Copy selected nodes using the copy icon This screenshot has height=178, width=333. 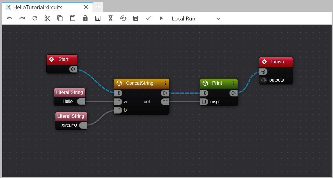point(60,19)
